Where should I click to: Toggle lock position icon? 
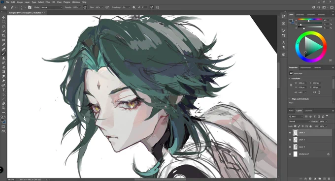(x=303, y=126)
